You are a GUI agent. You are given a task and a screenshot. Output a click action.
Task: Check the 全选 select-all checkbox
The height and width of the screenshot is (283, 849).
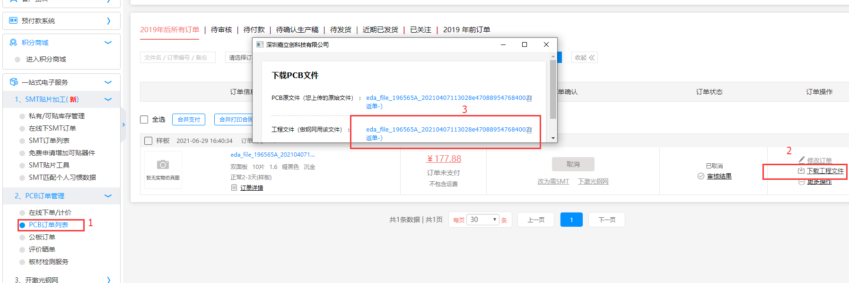tap(144, 119)
